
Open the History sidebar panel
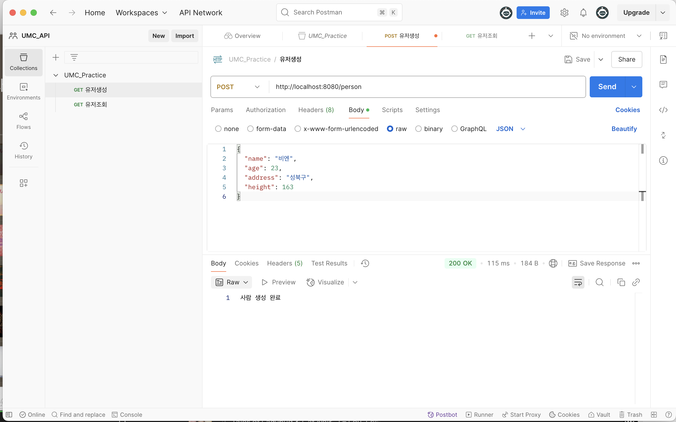pyautogui.click(x=23, y=150)
